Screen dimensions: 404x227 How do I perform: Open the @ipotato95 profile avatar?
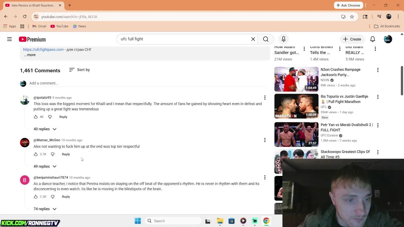point(25,100)
